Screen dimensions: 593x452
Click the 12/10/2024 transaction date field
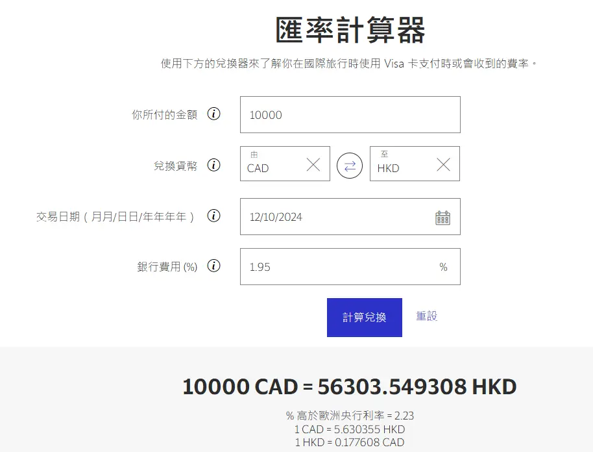tap(350, 216)
